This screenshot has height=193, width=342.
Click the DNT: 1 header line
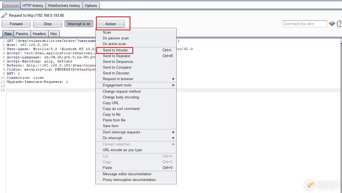coord(13,74)
